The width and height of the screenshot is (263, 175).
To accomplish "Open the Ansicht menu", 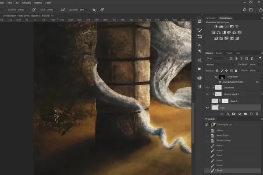I will click(26, 3).
